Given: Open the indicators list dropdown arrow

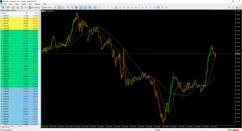Looking at the screenshot, I should 138,7.
